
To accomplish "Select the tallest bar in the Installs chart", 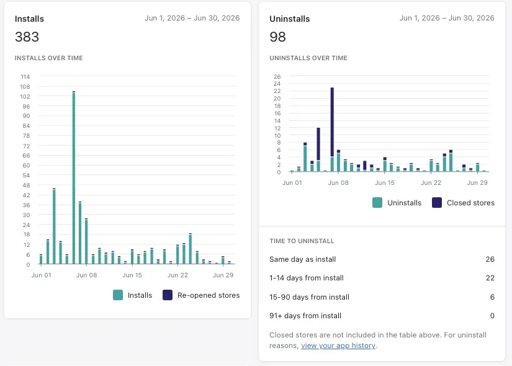I will click(x=74, y=177).
